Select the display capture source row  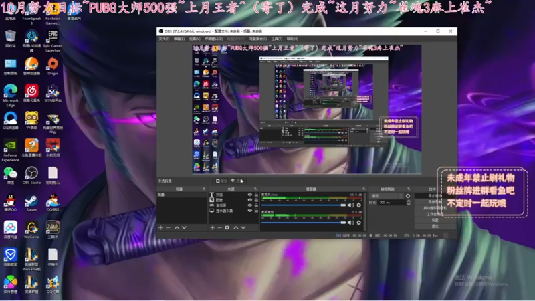[x=233, y=211]
